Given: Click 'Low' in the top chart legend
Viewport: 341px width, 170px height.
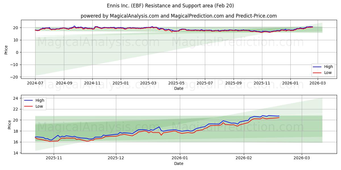Looking at the screenshot, I should 328,73.
